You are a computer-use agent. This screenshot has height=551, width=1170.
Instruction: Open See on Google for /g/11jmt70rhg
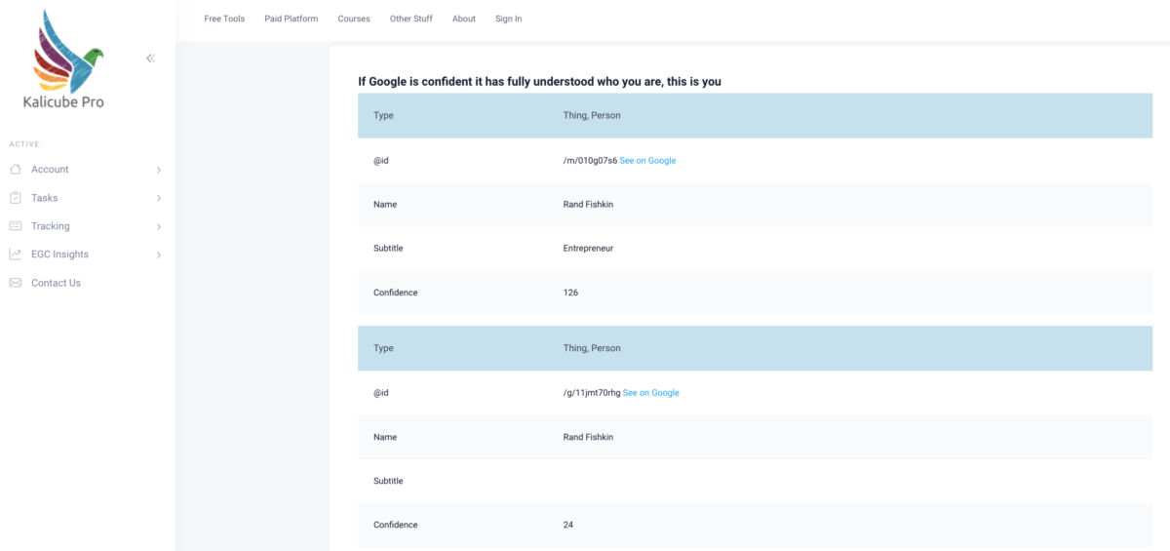point(651,393)
